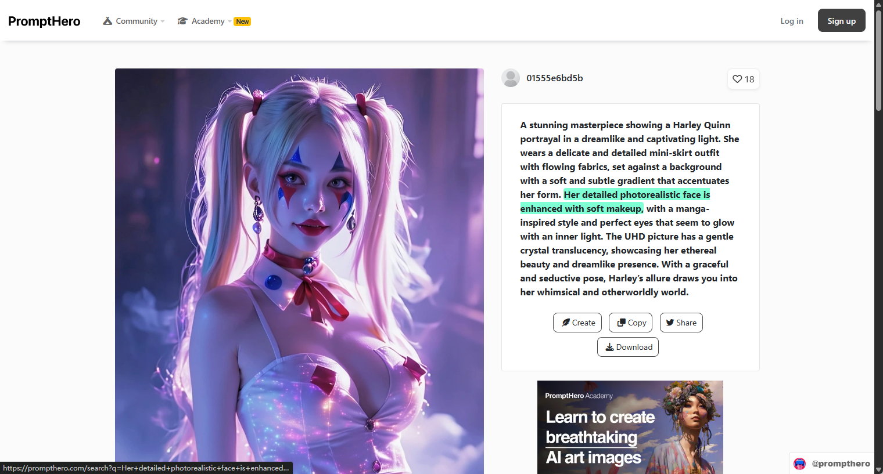Image resolution: width=883 pixels, height=474 pixels.
Task: Expand the Community menu
Action: click(134, 21)
